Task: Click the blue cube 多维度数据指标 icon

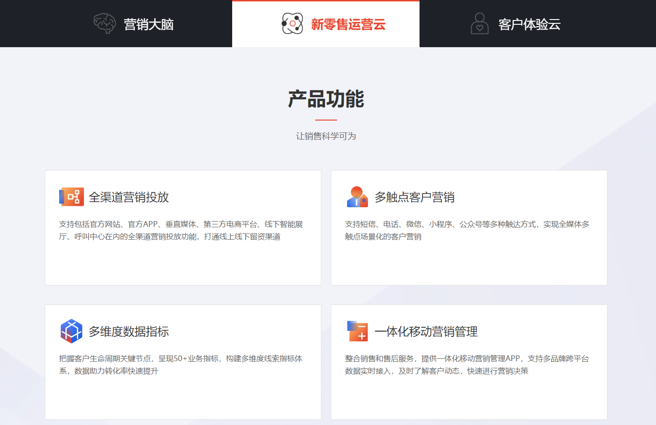Action: pyautogui.click(x=72, y=331)
